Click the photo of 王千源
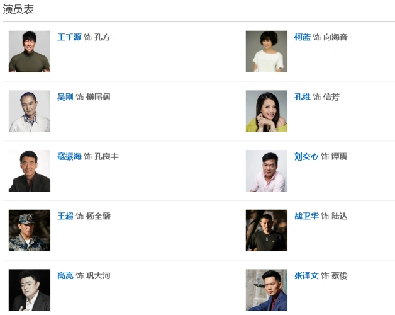The height and width of the screenshot is (315, 395). click(x=30, y=52)
